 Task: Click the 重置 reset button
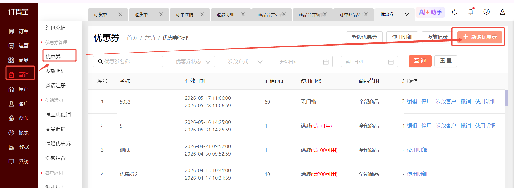(446, 61)
